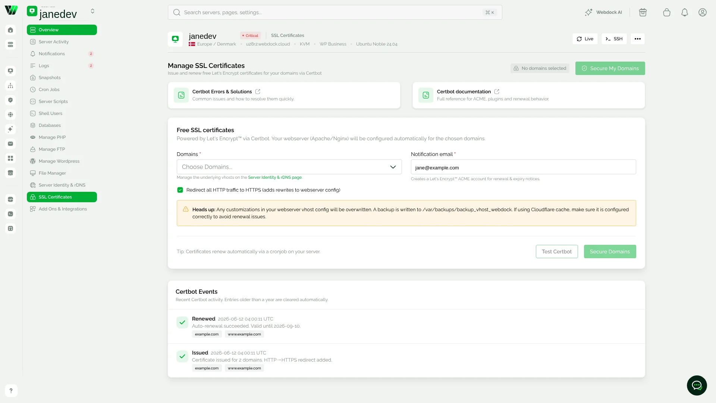This screenshot has width=716, height=403.
Task: Open the Webdock AI sparkle icon
Action: pyautogui.click(x=588, y=12)
